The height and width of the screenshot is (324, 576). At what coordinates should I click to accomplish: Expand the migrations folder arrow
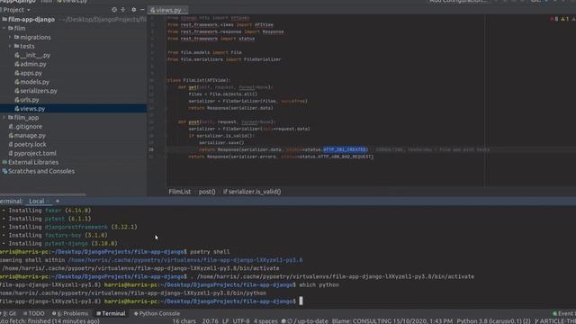[10, 37]
